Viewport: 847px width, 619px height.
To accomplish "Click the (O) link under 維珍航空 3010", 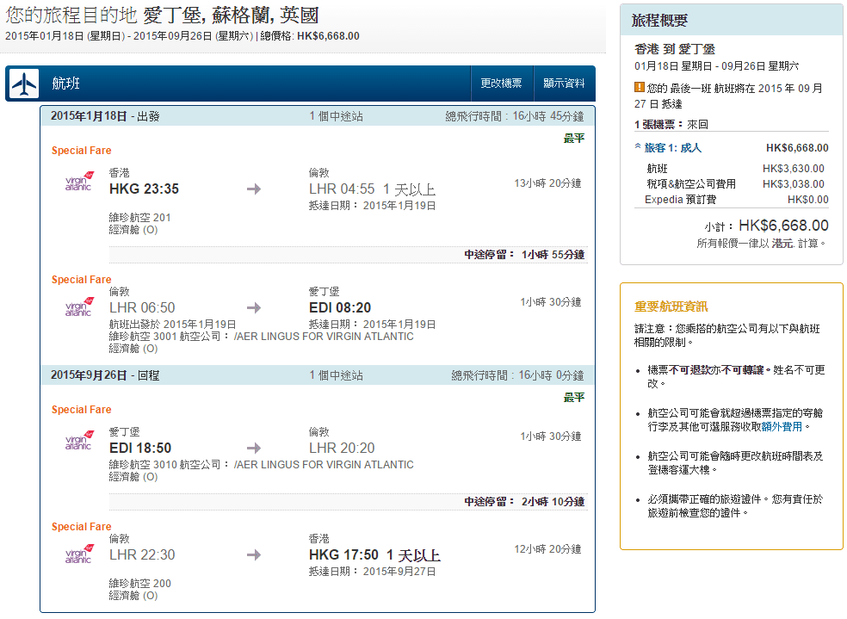I will click(150, 476).
